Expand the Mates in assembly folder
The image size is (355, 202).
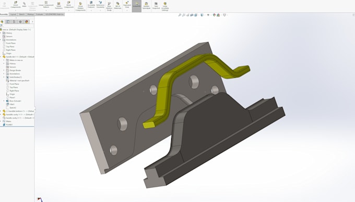pos(4,60)
